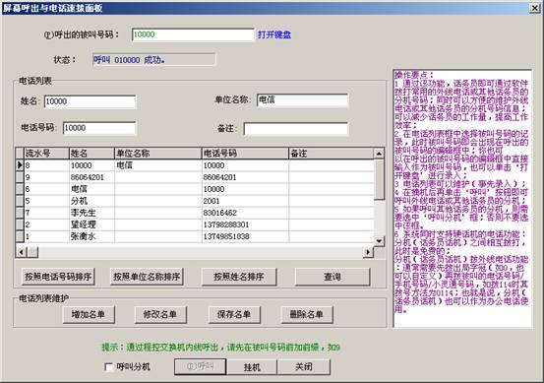544x383 pixels.
Task: Click the 操作要点 help text panel
Action: coord(462,199)
